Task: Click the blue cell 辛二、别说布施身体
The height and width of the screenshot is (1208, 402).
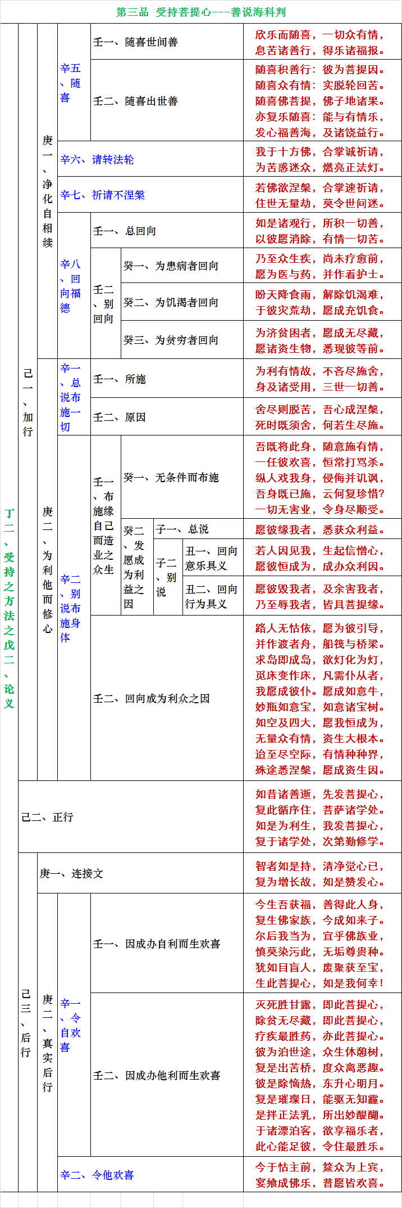Action: point(74,608)
